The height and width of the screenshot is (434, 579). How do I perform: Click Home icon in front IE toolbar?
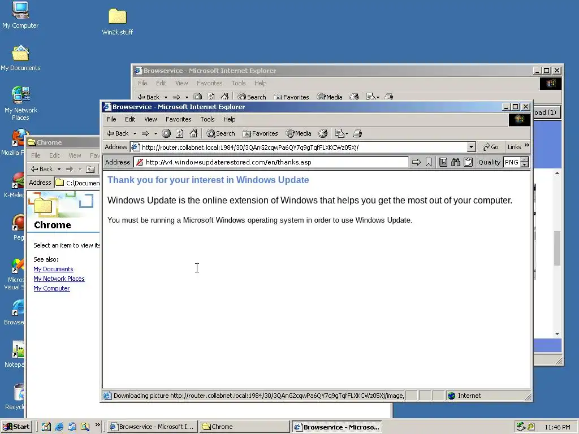click(x=193, y=133)
